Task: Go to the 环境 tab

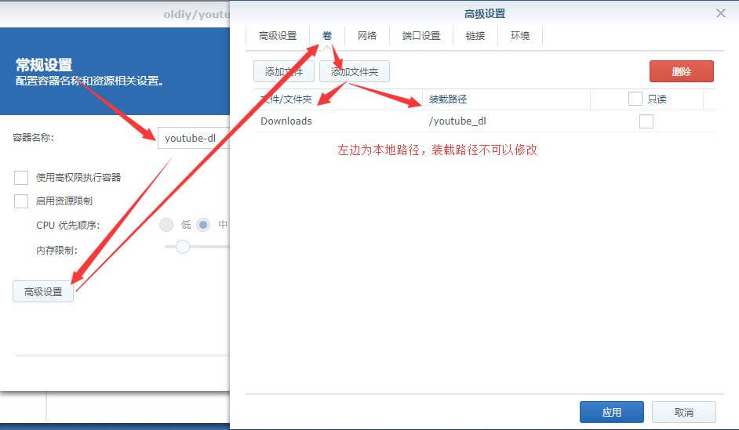Action: (520, 36)
